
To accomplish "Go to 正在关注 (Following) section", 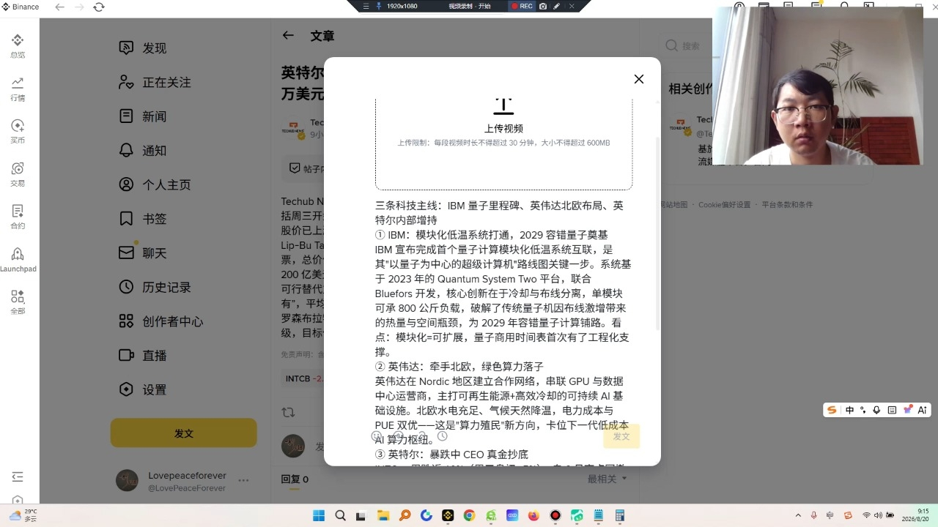I will 155,82.
